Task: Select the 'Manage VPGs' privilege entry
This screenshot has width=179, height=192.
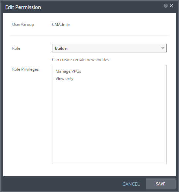Action: (68, 71)
